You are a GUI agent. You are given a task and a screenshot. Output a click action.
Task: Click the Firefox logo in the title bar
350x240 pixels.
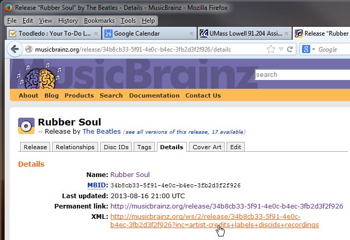pyautogui.click(x=8, y=8)
